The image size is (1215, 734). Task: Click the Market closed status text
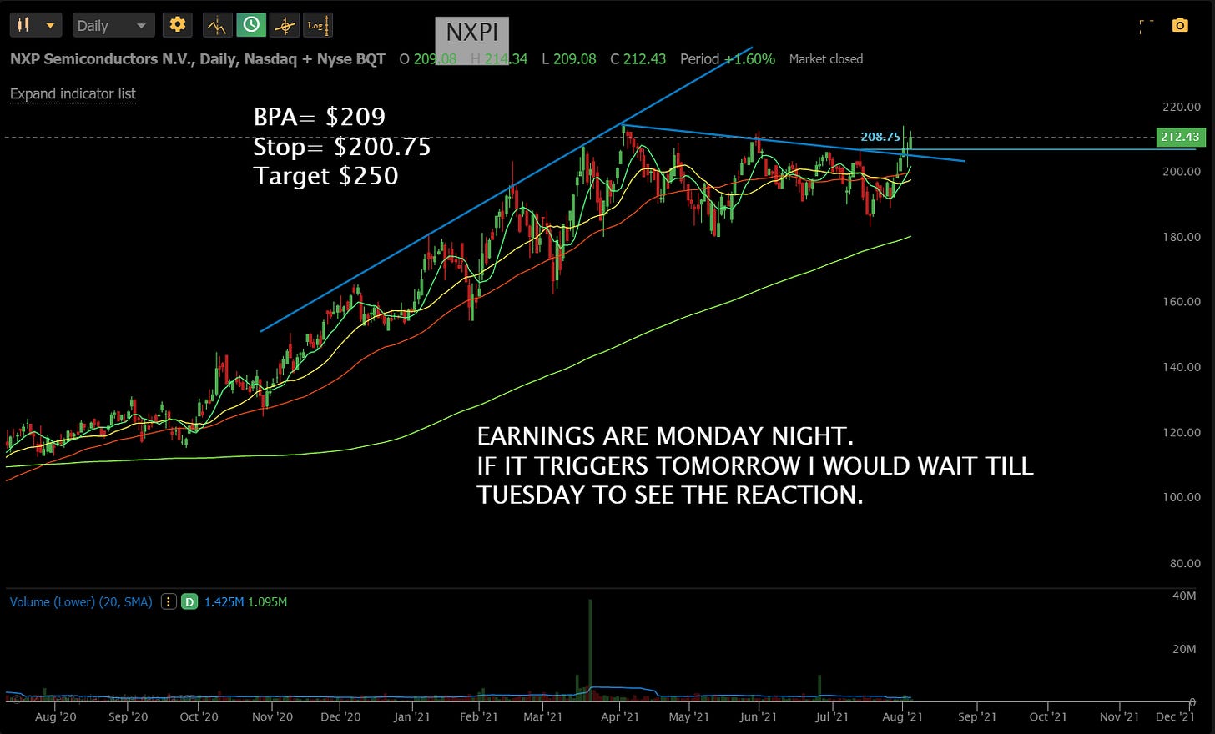[x=826, y=58]
